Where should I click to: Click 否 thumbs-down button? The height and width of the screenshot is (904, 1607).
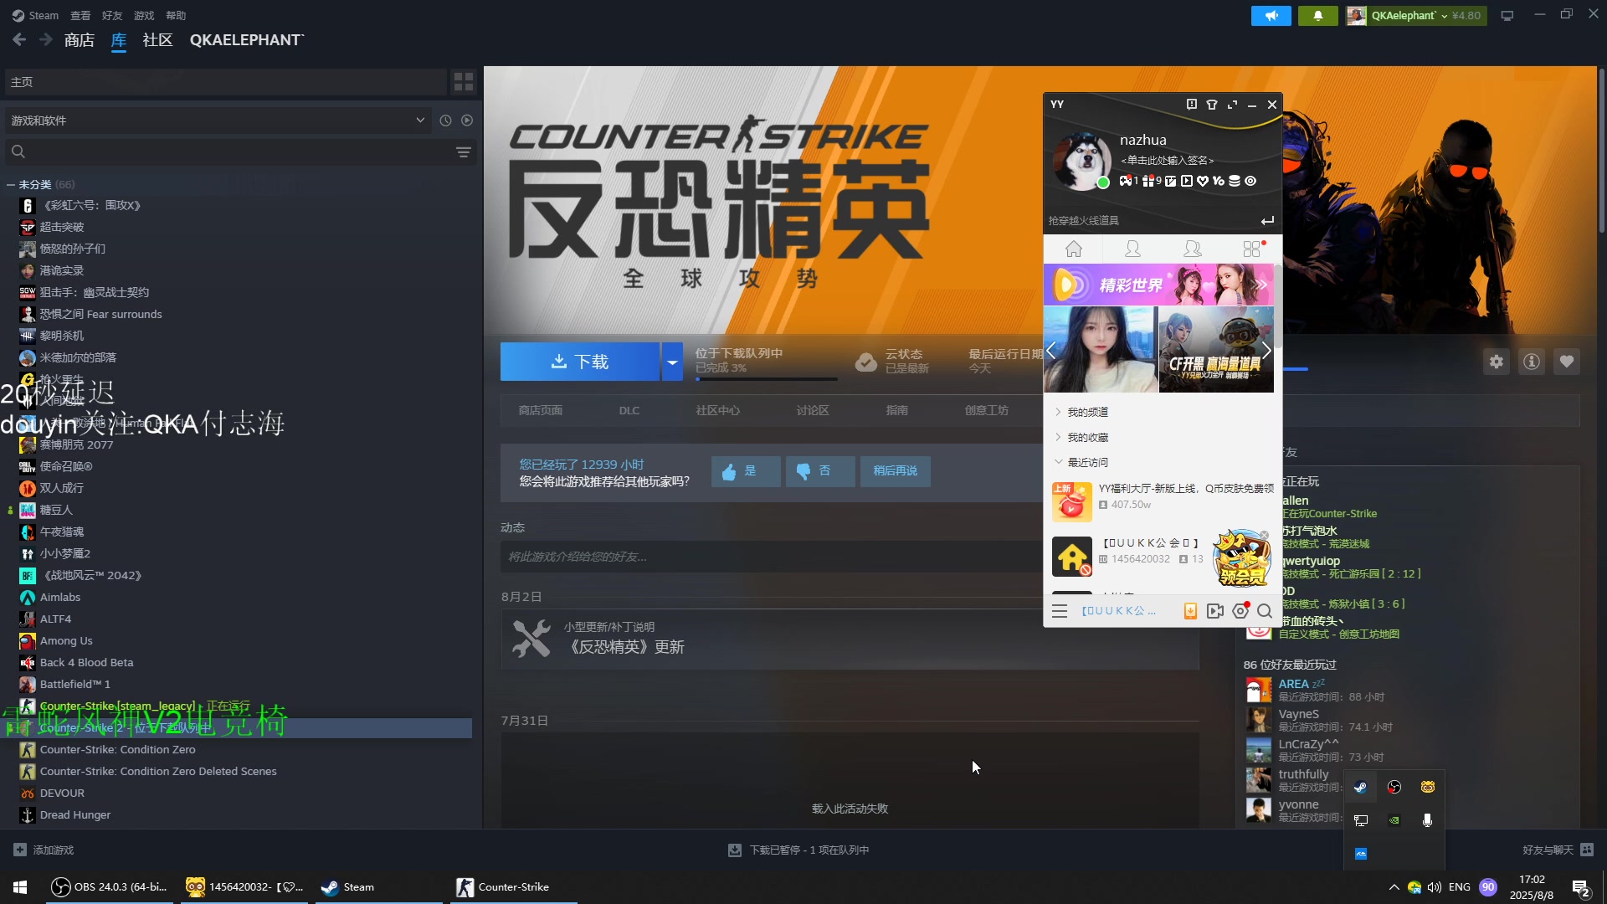tap(820, 471)
